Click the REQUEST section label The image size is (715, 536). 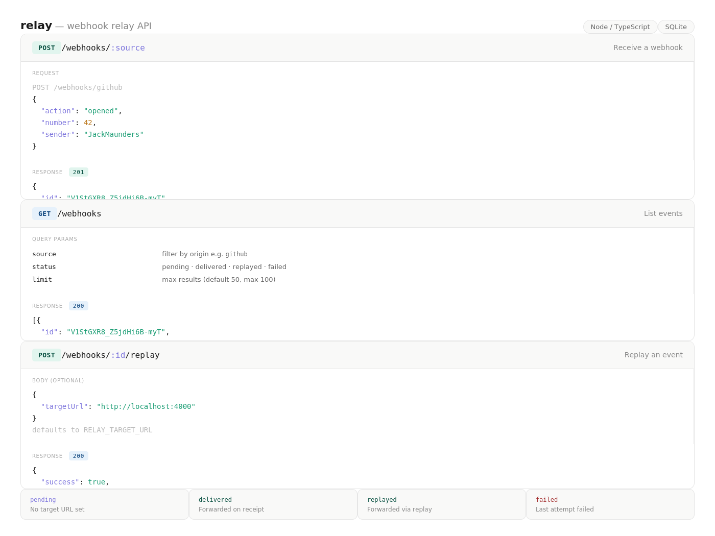(45, 73)
